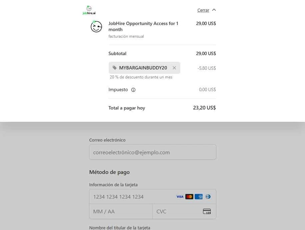Click the Correo electrónico label
305x230 pixels.
pos(107,140)
